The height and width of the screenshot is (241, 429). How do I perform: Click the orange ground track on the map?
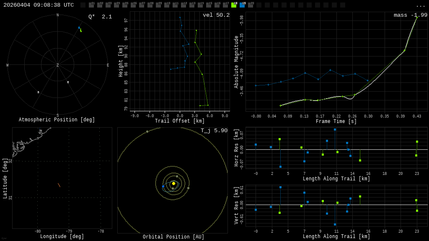click(x=59, y=185)
